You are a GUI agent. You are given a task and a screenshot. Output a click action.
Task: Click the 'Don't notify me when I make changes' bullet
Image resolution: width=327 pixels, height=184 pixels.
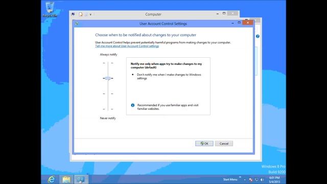[x=169, y=76]
